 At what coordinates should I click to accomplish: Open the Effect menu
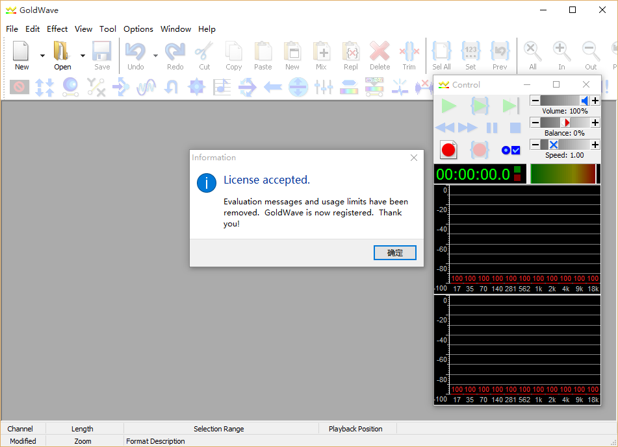(x=57, y=29)
